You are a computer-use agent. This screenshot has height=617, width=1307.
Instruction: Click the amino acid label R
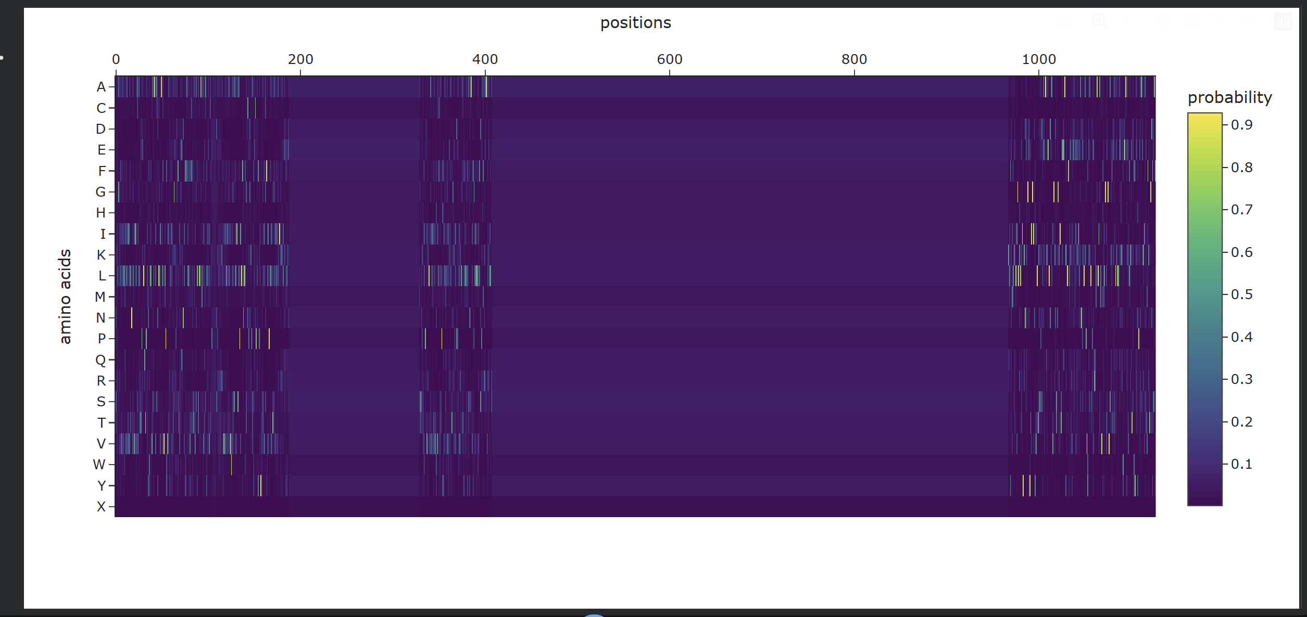[x=101, y=381]
